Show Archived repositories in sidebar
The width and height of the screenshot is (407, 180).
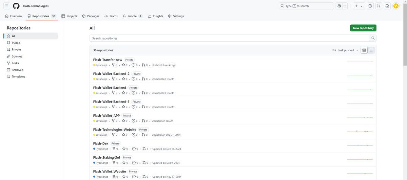click(x=31, y=70)
